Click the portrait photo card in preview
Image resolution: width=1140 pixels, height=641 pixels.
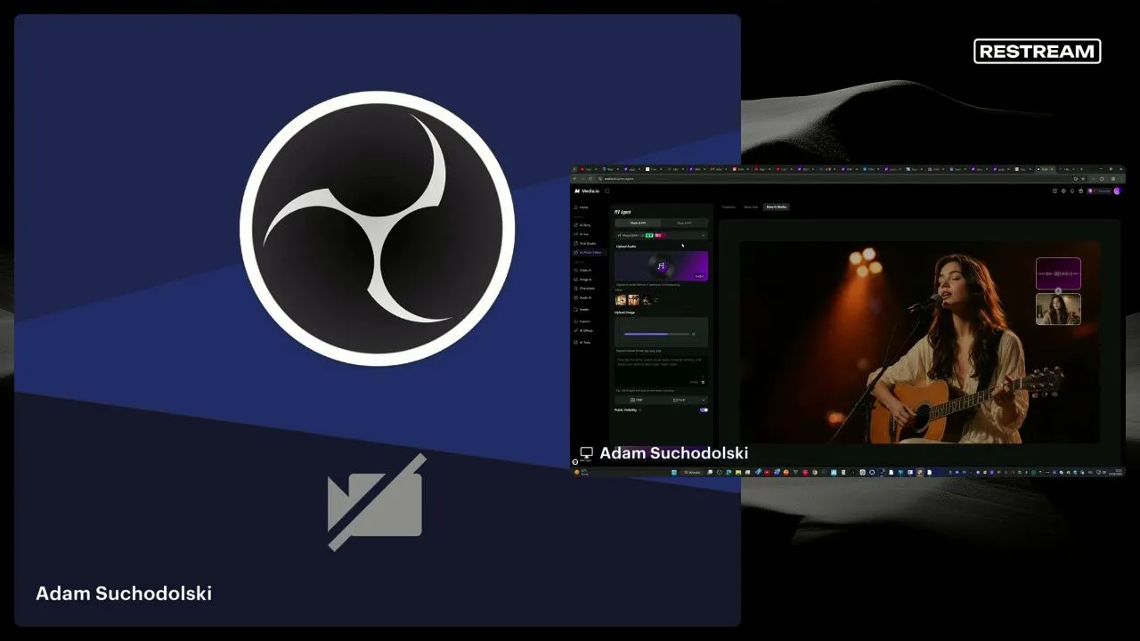click(x=1058, y=309)
